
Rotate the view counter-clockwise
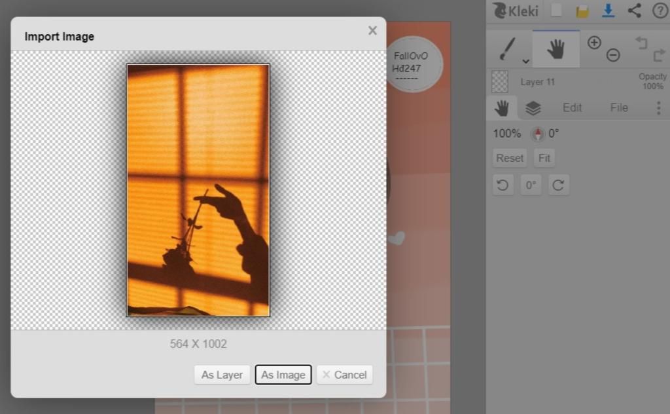pyautogui.click(x=503, y=185)
